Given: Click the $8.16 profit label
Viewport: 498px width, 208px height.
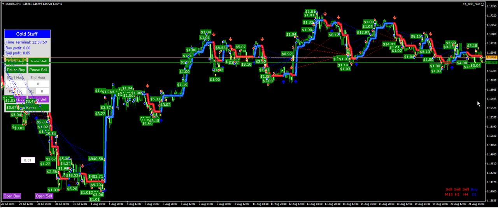Looking at the screenshot, I should pos(417,37).
